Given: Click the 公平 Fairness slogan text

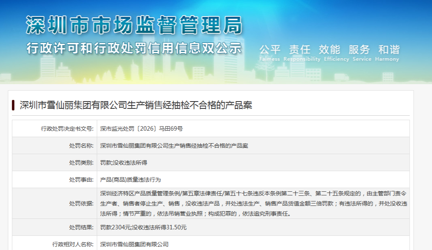Looking at the screenshot, I should coord(270,53).
